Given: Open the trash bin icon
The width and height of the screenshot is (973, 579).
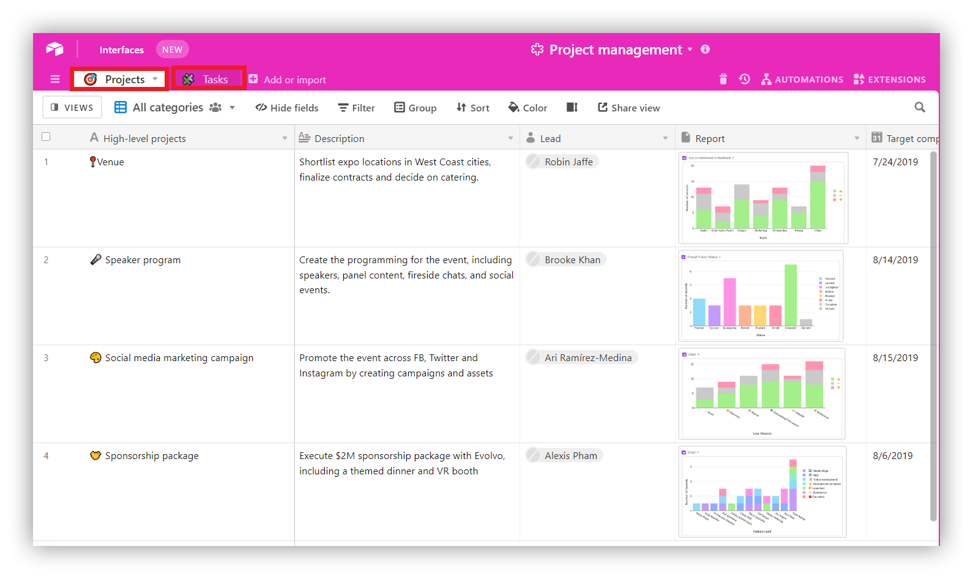Looking at the screenshot, I should (723, 79).
